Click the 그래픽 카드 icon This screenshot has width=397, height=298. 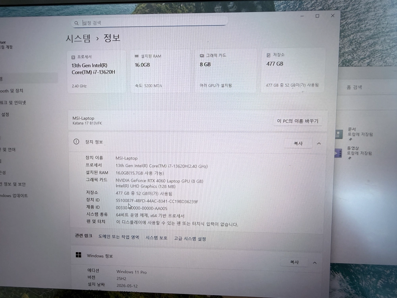tap(202, 56)
